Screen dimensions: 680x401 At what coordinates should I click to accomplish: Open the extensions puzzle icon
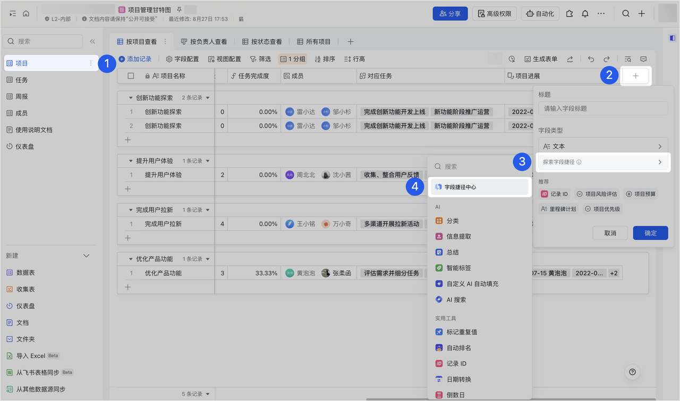point(569,14)
